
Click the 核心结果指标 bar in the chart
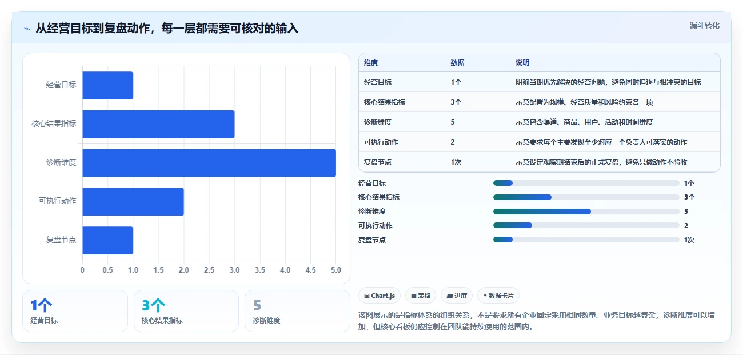tap(158, 124)
